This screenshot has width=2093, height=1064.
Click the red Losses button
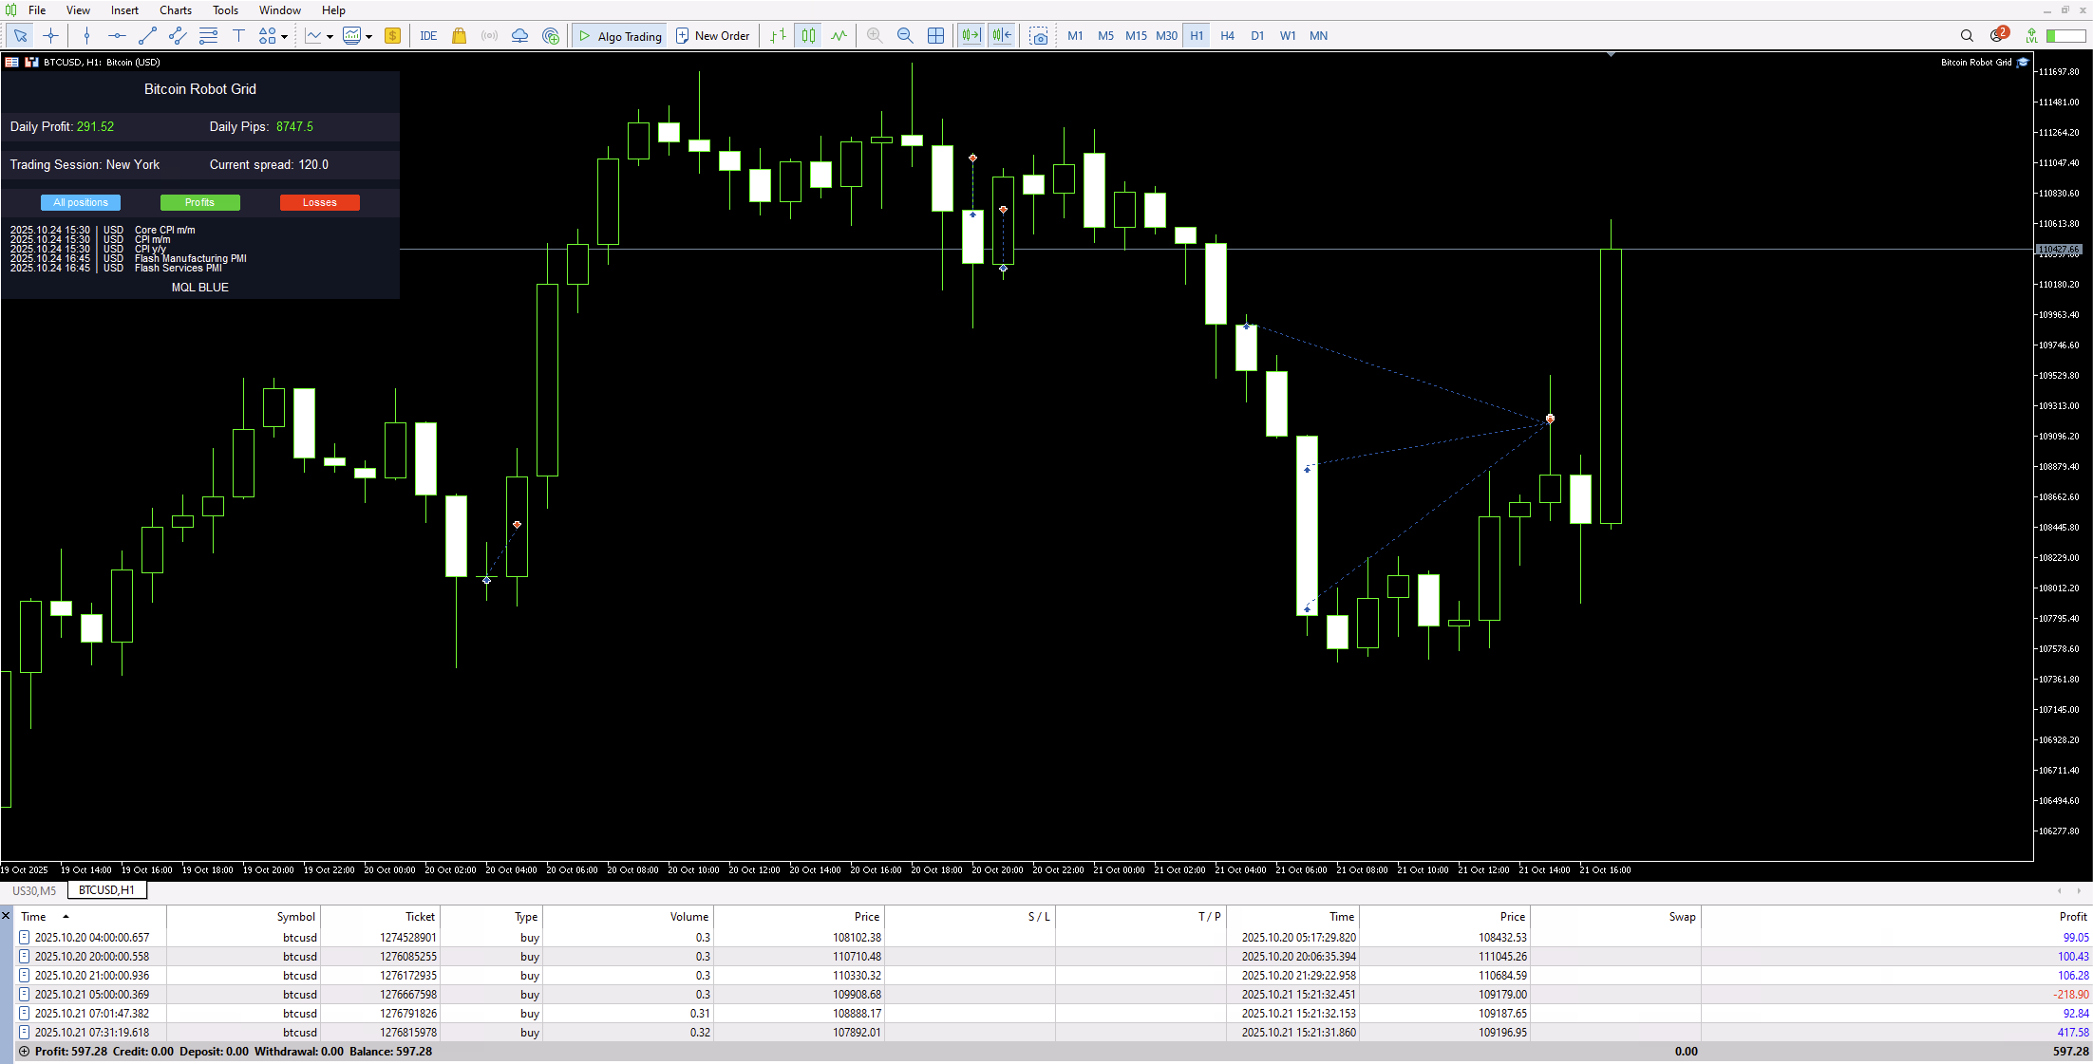(319, 202)
